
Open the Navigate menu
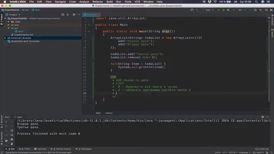pyautogui.click(x=60, y=2)
